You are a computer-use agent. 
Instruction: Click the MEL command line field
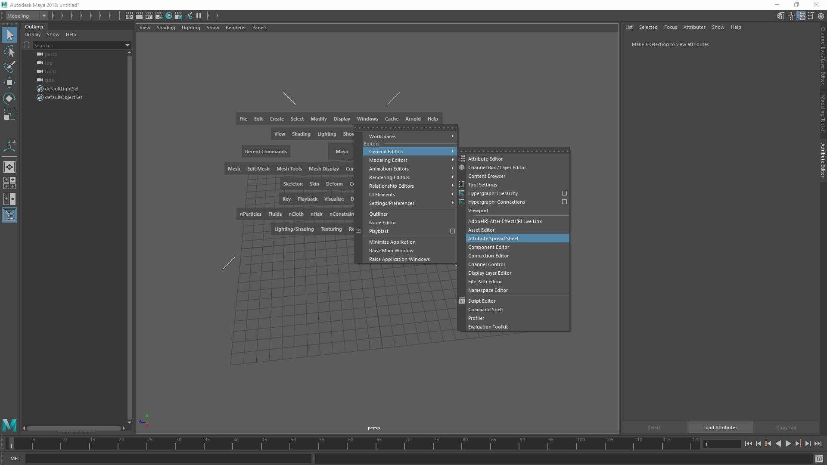pyautogui.click(x=168, y=459)
